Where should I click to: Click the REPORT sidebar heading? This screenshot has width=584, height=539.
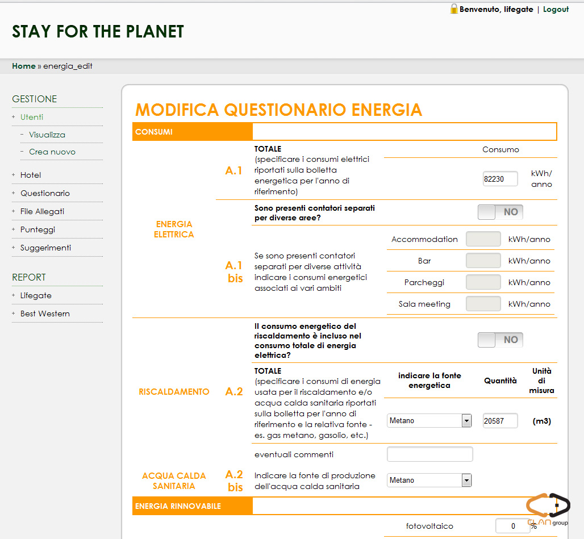28,277
